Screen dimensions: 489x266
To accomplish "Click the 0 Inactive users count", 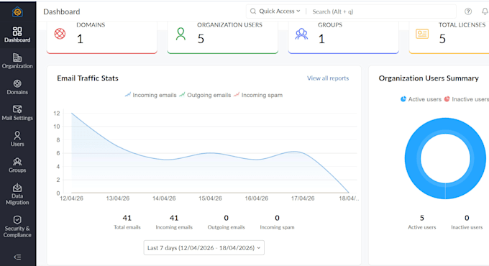I will pos(467,218).
